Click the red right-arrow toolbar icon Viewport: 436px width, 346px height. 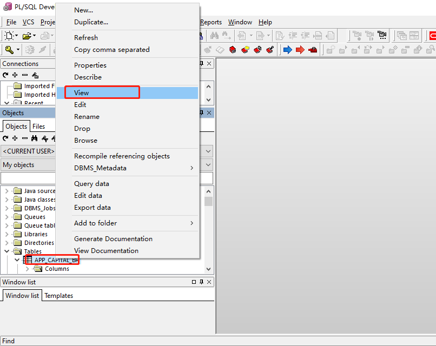click(x=300, y=50)
